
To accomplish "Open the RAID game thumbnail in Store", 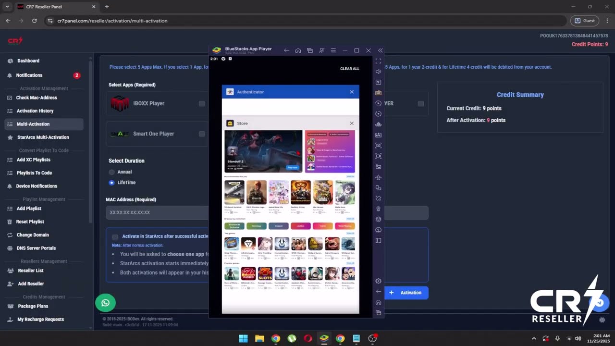I will coord(257,192).
